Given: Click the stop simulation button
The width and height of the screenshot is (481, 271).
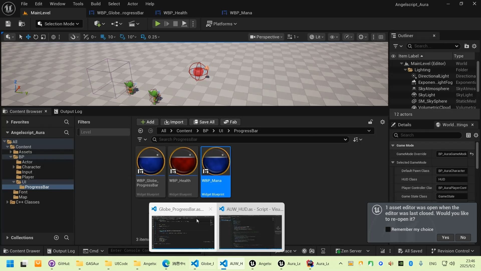Looking at the screenshot, I should pos(175,24).
